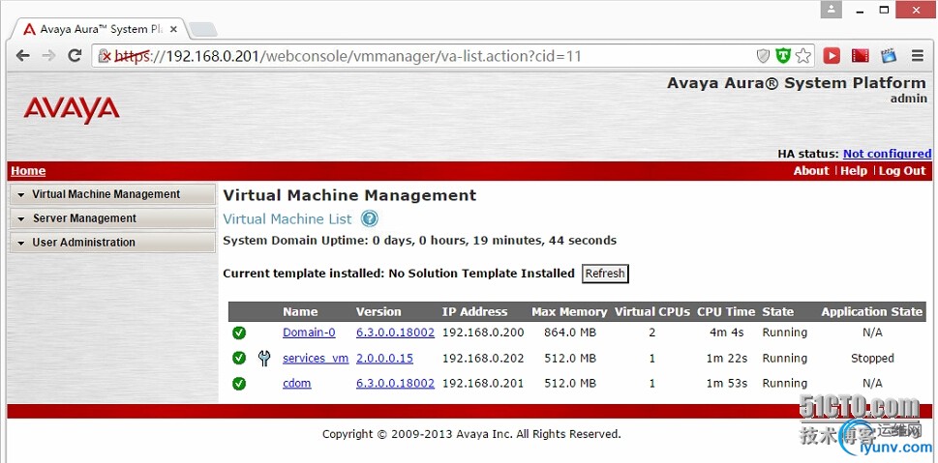
Task: Go to Home in red bar
Action: click(x=28, y=171)
